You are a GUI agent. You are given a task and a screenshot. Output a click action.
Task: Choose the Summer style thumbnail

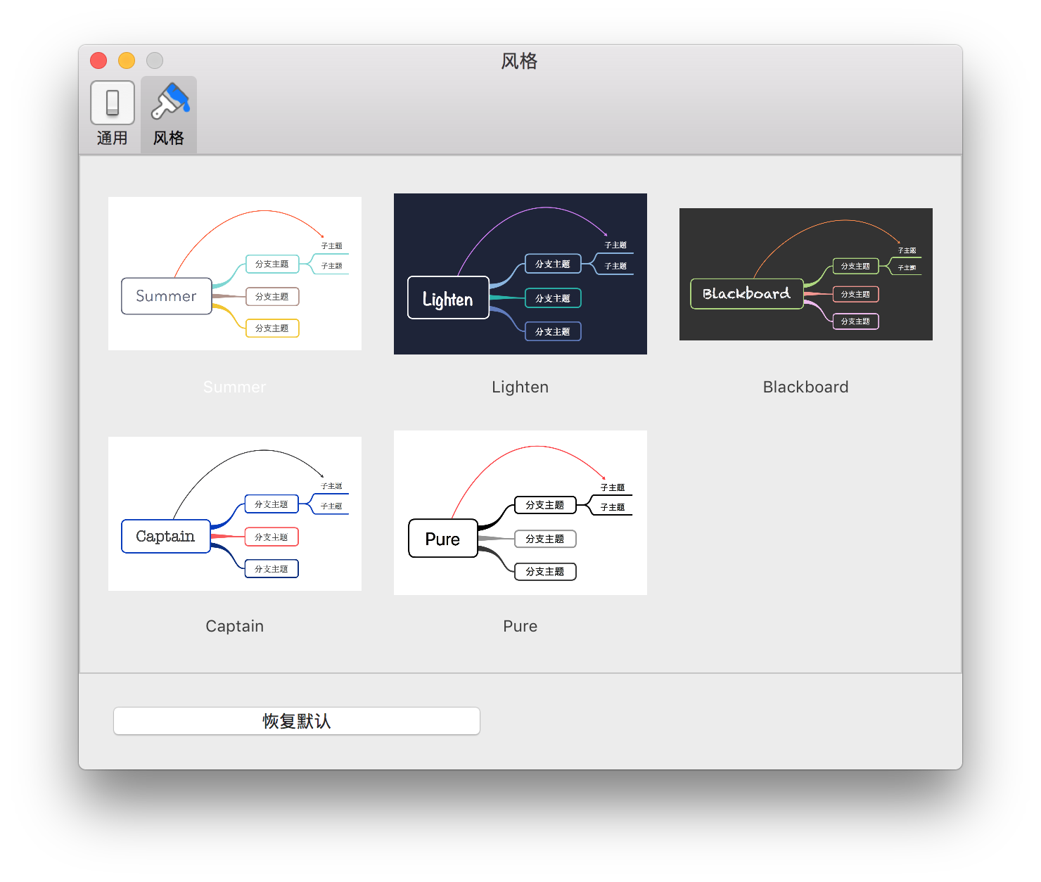click(x=235, y=274)
